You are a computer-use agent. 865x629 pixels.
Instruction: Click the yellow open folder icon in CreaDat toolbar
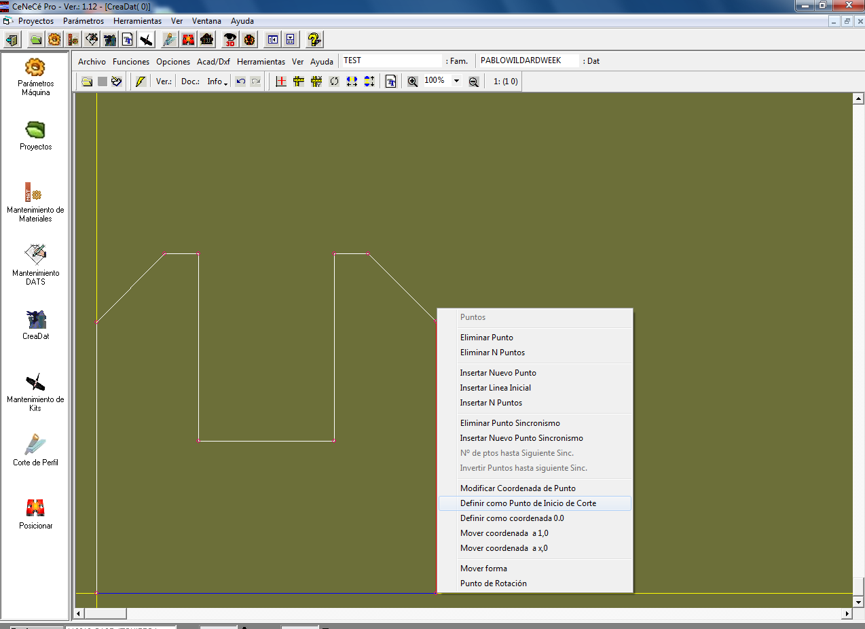coord(87,82)
